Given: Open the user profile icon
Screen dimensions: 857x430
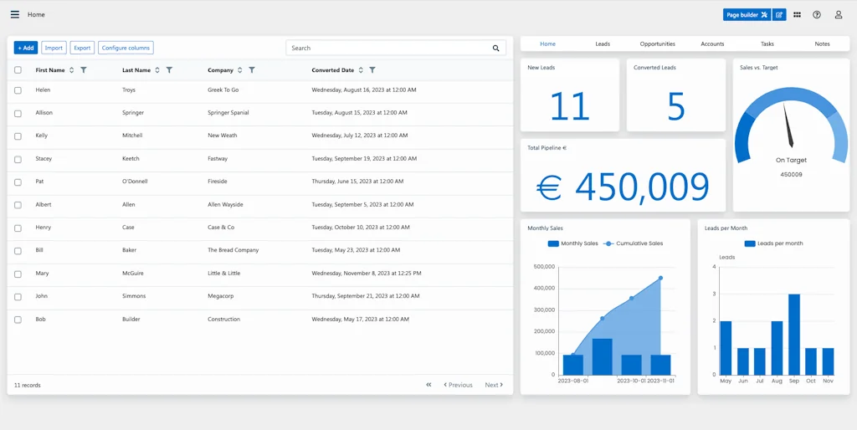Looking at the screenshot, I should click(x=839, y=14).
